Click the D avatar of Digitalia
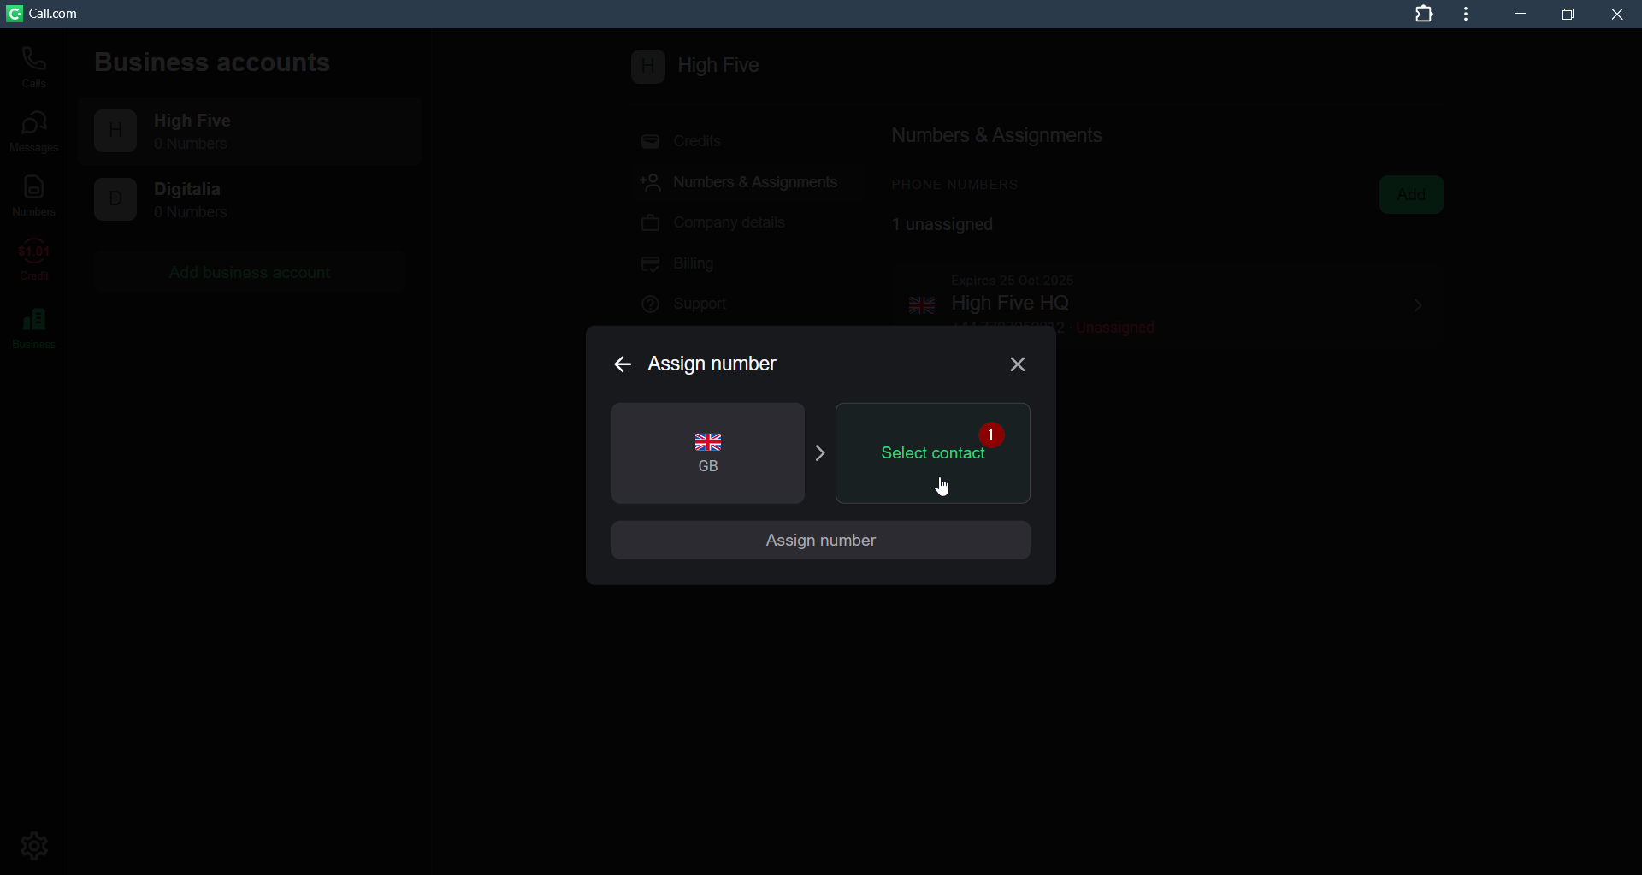1642x875 pixels. tap(115, 200)
